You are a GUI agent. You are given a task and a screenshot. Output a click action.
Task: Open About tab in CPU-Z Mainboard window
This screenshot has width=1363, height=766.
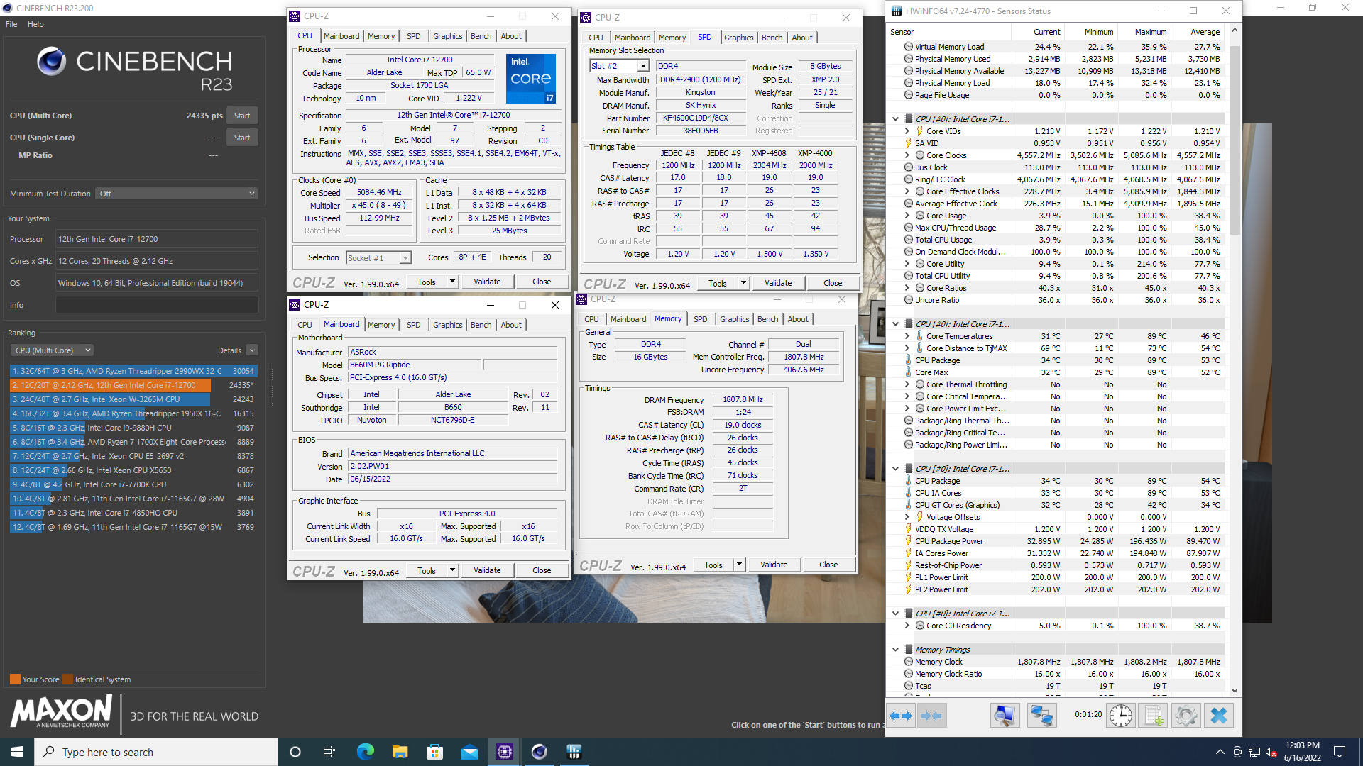pyautogui.click(x=511, y=325)
